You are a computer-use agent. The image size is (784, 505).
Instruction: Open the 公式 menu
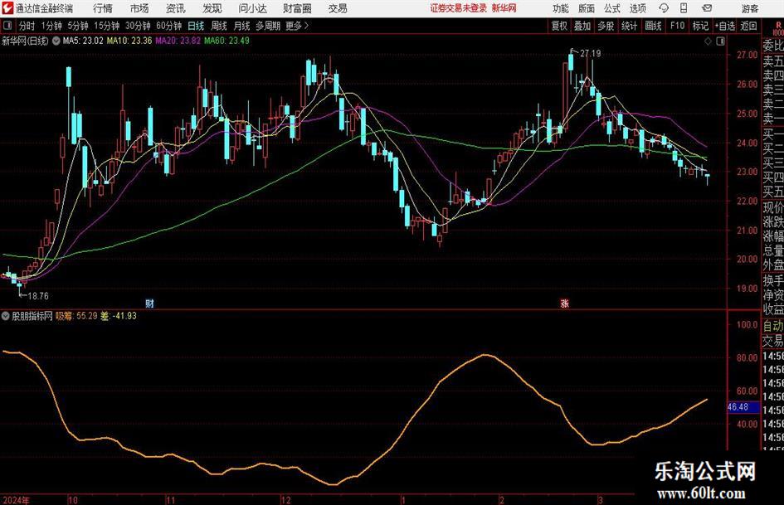pyautogui.click(x=612, y=8)
